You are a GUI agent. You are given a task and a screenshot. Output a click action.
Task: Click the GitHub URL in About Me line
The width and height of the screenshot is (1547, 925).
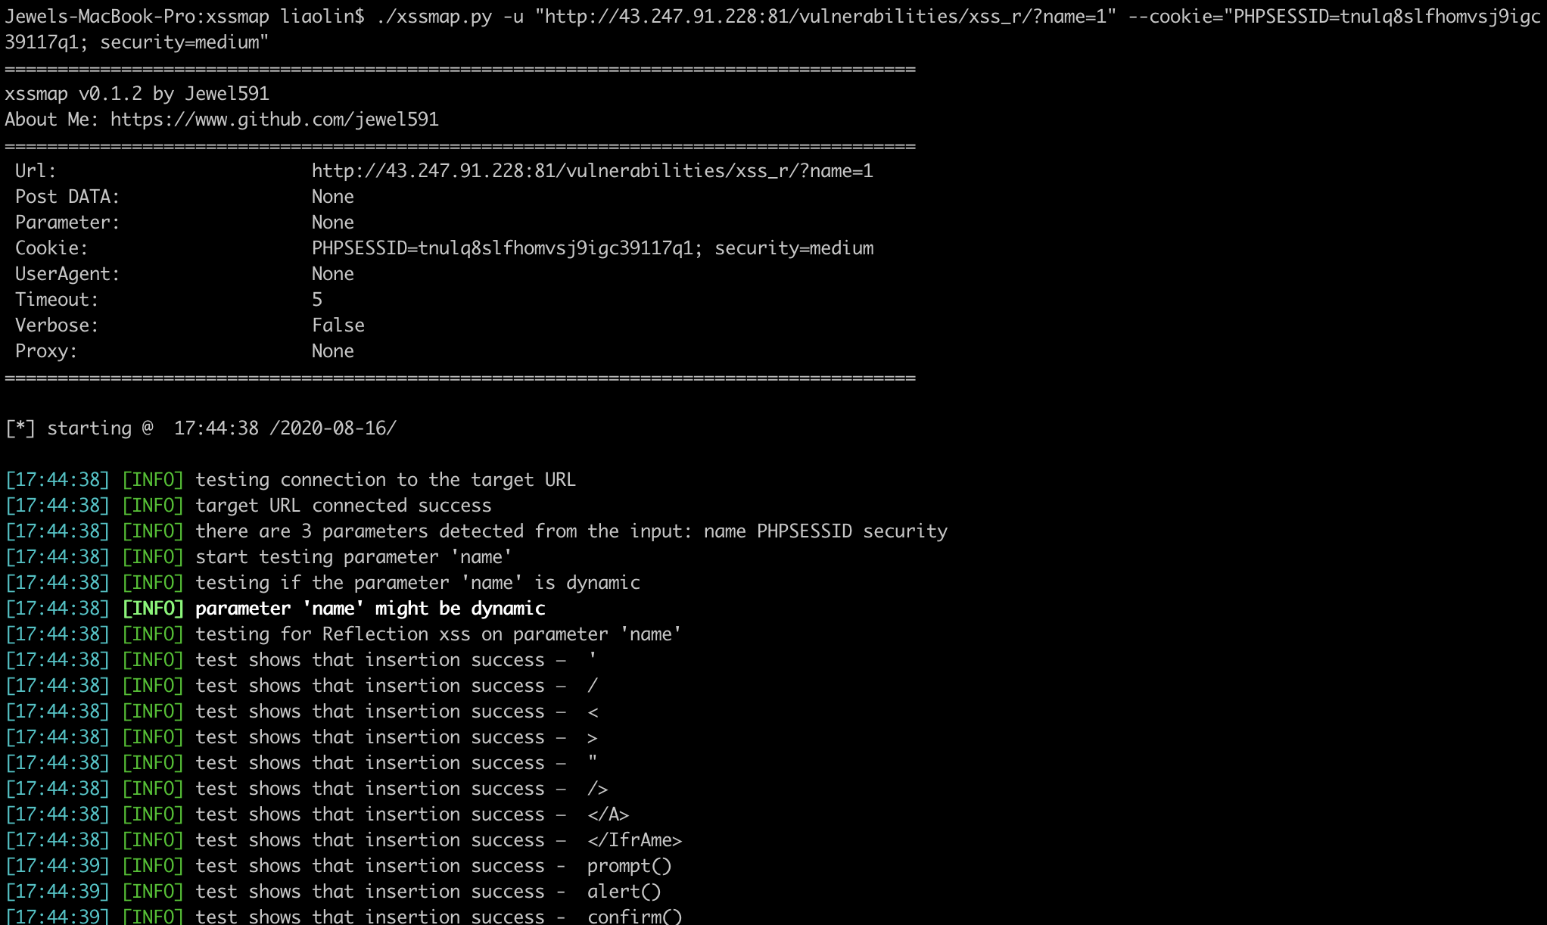275,120
